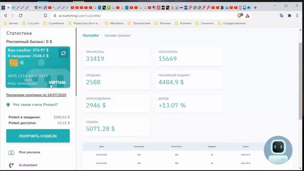The width and height of the screenshot is (304, 171).
Task: Click the Статистика heading
Action: pos(19,33)
